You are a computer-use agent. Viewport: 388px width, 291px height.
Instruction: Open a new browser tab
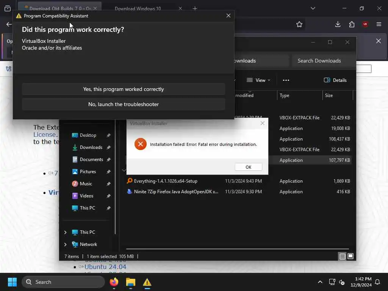[x=195, y=8]
